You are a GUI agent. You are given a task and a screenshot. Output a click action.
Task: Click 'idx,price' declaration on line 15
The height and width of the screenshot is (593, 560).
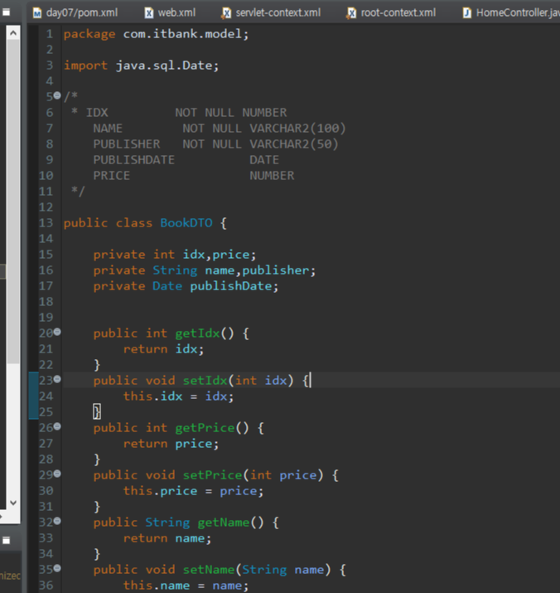tap(216, 255)
